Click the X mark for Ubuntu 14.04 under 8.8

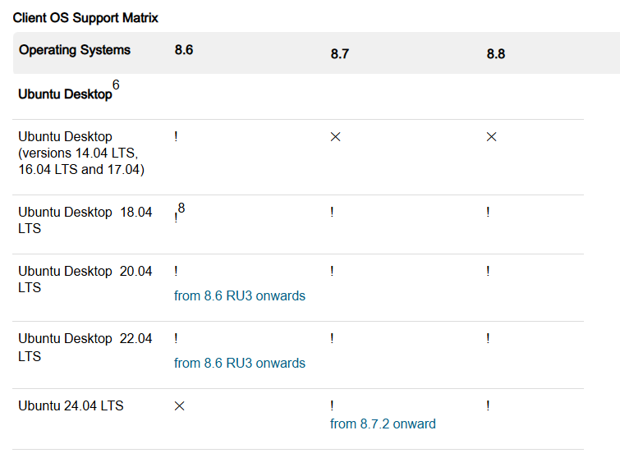point(491,137)
